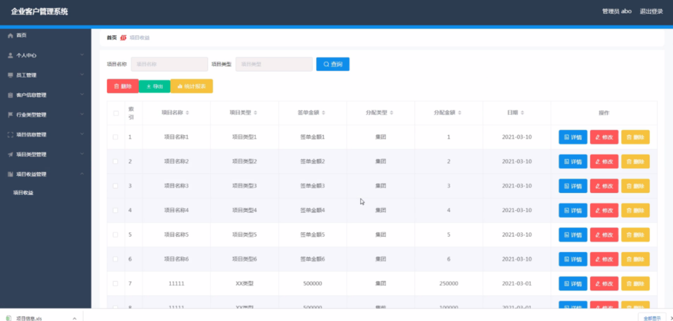This screenshot has height=321, width=673.
Task: Click the flag icon for 行业类型管理
Action: [11, 115]
